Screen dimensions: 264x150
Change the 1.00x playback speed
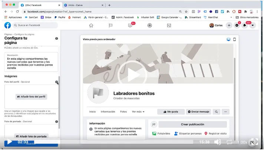(242, 143)
